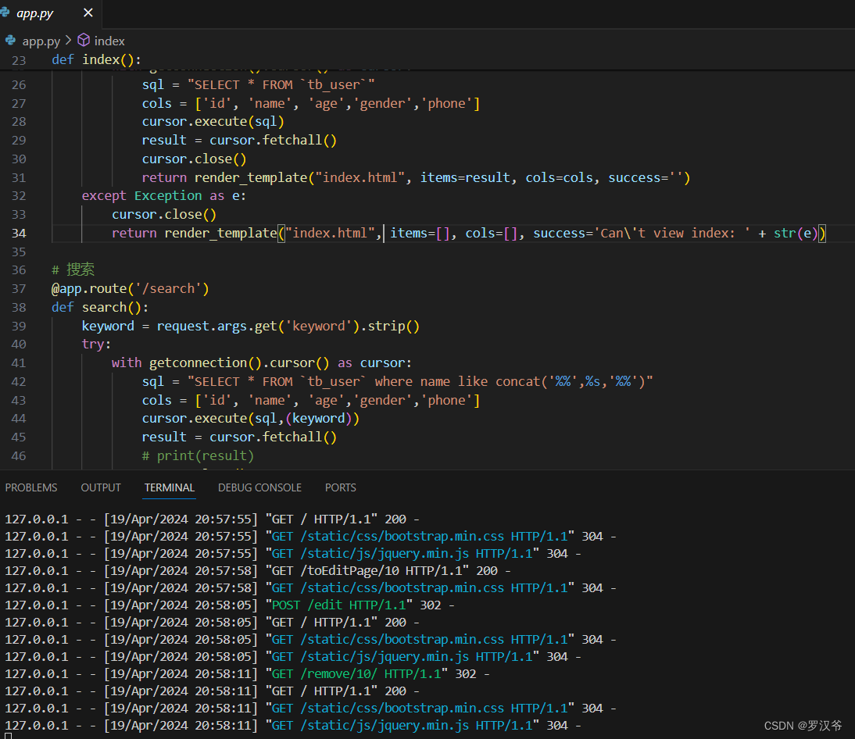Click line number 34 in gutter

19,234
